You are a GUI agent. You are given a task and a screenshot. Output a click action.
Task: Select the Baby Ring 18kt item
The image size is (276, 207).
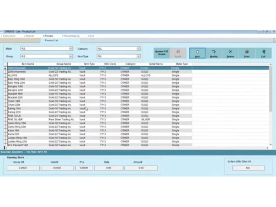[x=17, y=79]
